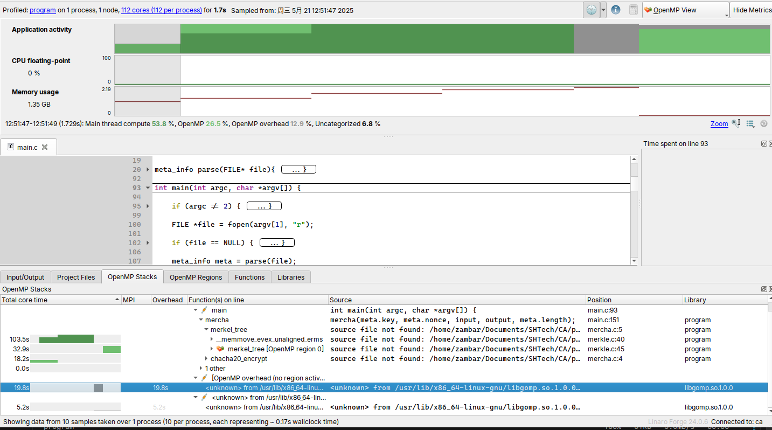Click the grey reset zoom circular icon
This screenshot has height=430, width=772.
click(763, 123)
